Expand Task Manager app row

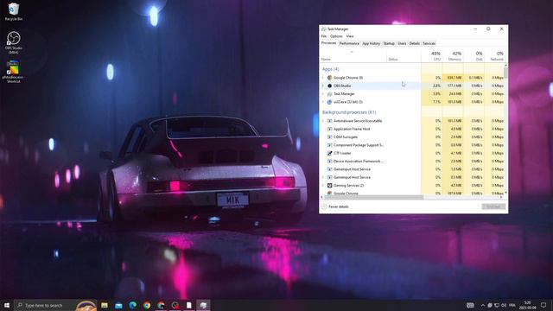pos(322,94)
